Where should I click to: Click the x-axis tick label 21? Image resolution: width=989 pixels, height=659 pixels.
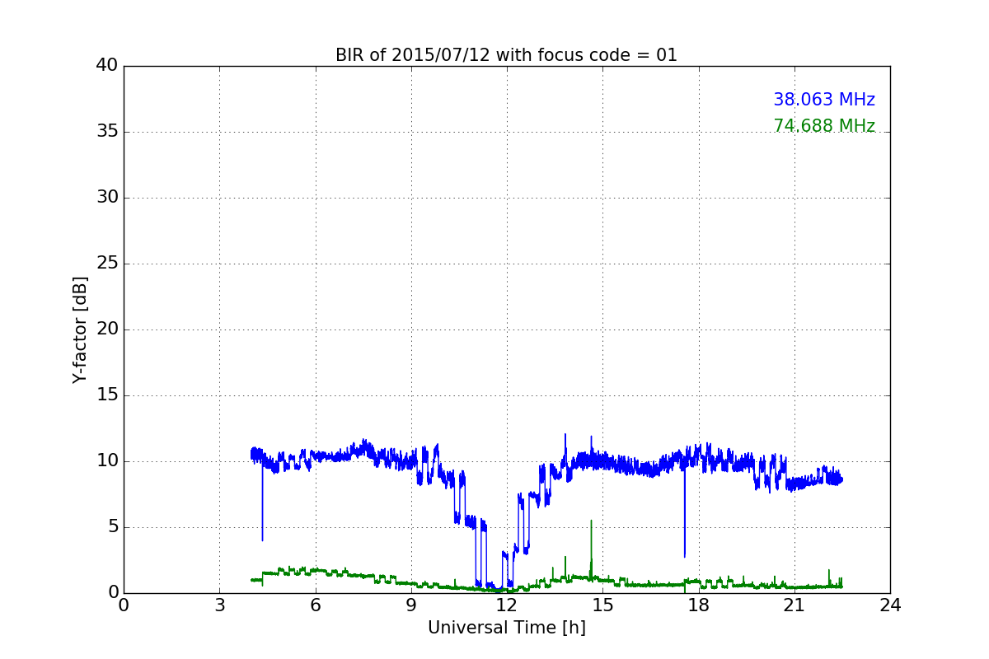pos(794,605)
